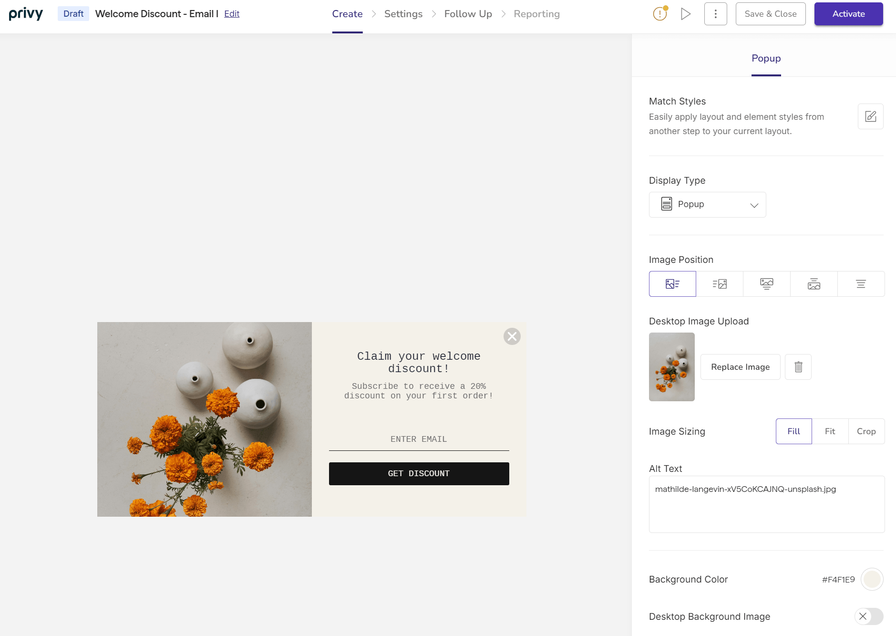Screen dimensions: 896x636
Task: Open the Display Type dropdown
Action: [x=708, y=205]
